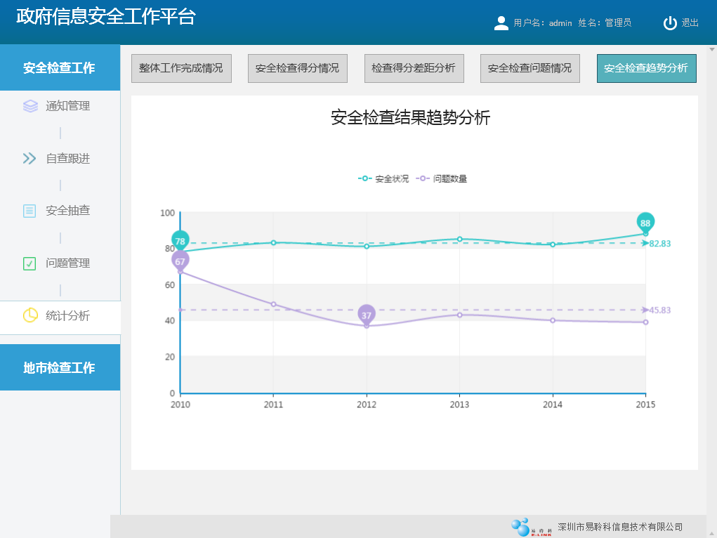Click the power icon to log out

coord(670,23)
